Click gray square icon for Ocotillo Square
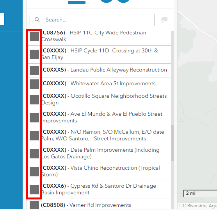The width and height of the screenshot is (217, 210). point(34,100)
